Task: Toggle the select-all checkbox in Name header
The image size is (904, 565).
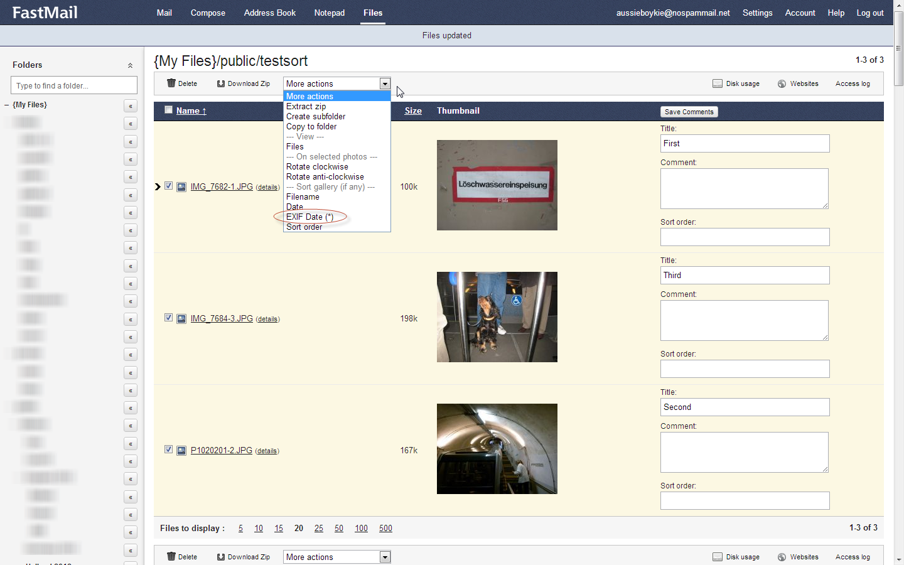Action: point(168,110)
